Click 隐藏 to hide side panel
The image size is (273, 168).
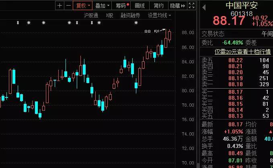point(177,6)
